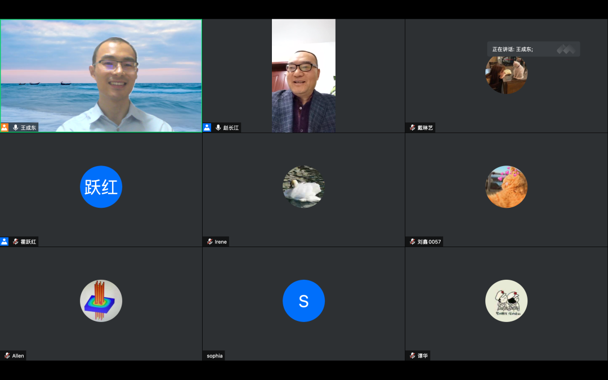This screenshot has height=380, width=608.
Task: Click the blue person icon beside 霍跃红
Action: 5,242
